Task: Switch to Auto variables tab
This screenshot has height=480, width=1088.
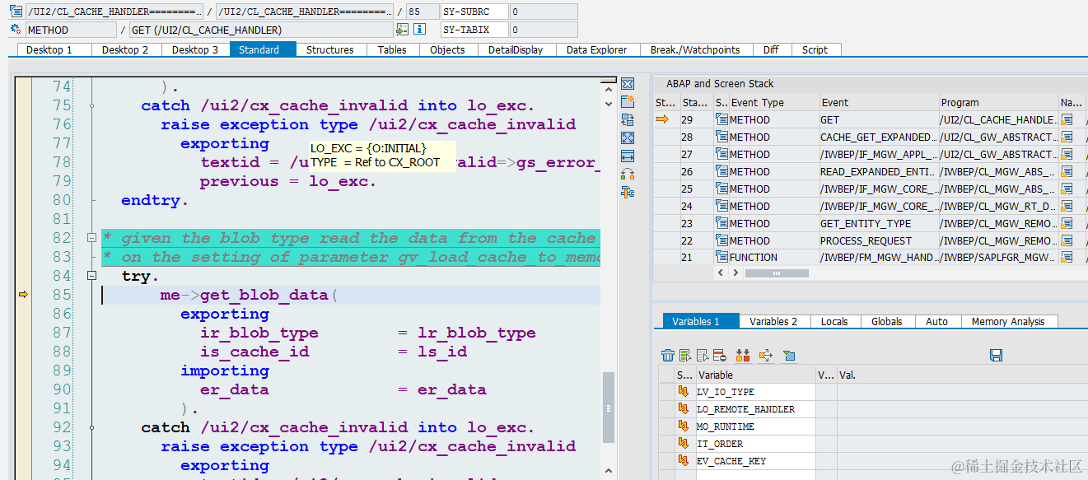Action: click(936, 321)
